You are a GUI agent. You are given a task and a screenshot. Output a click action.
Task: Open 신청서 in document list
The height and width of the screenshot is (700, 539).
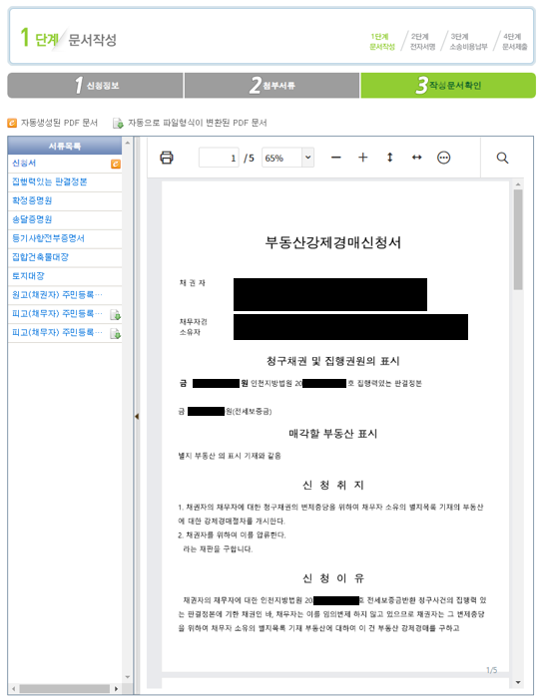(24, 163)
